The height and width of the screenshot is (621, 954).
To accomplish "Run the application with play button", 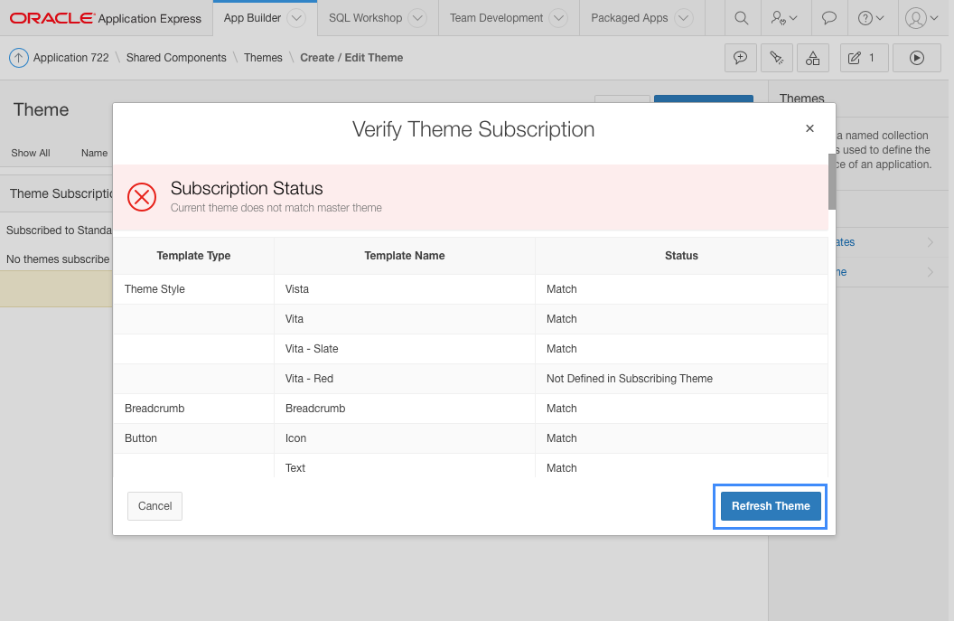I will 916,58.
